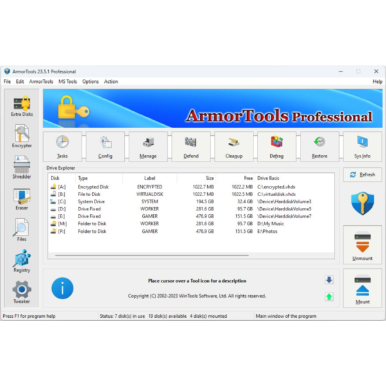This screenshot has width=386, height=386.
Task: Click the green up arrow icon
Action: click(x=329, y=297)
